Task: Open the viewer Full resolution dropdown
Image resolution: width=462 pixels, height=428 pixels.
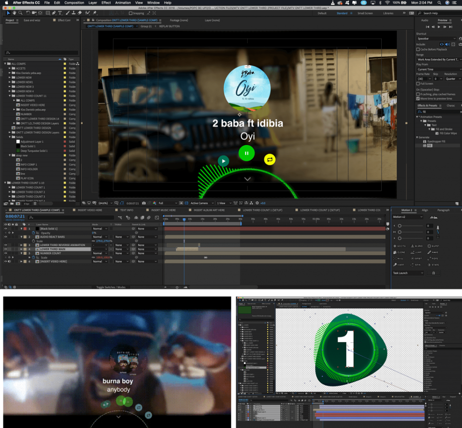Action: pos(168,203)
